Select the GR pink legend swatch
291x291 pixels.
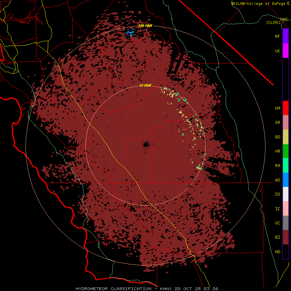coord(286,123)
